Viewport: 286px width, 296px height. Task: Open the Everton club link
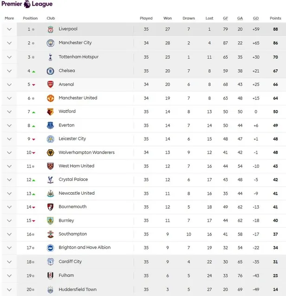coord(66,125)
